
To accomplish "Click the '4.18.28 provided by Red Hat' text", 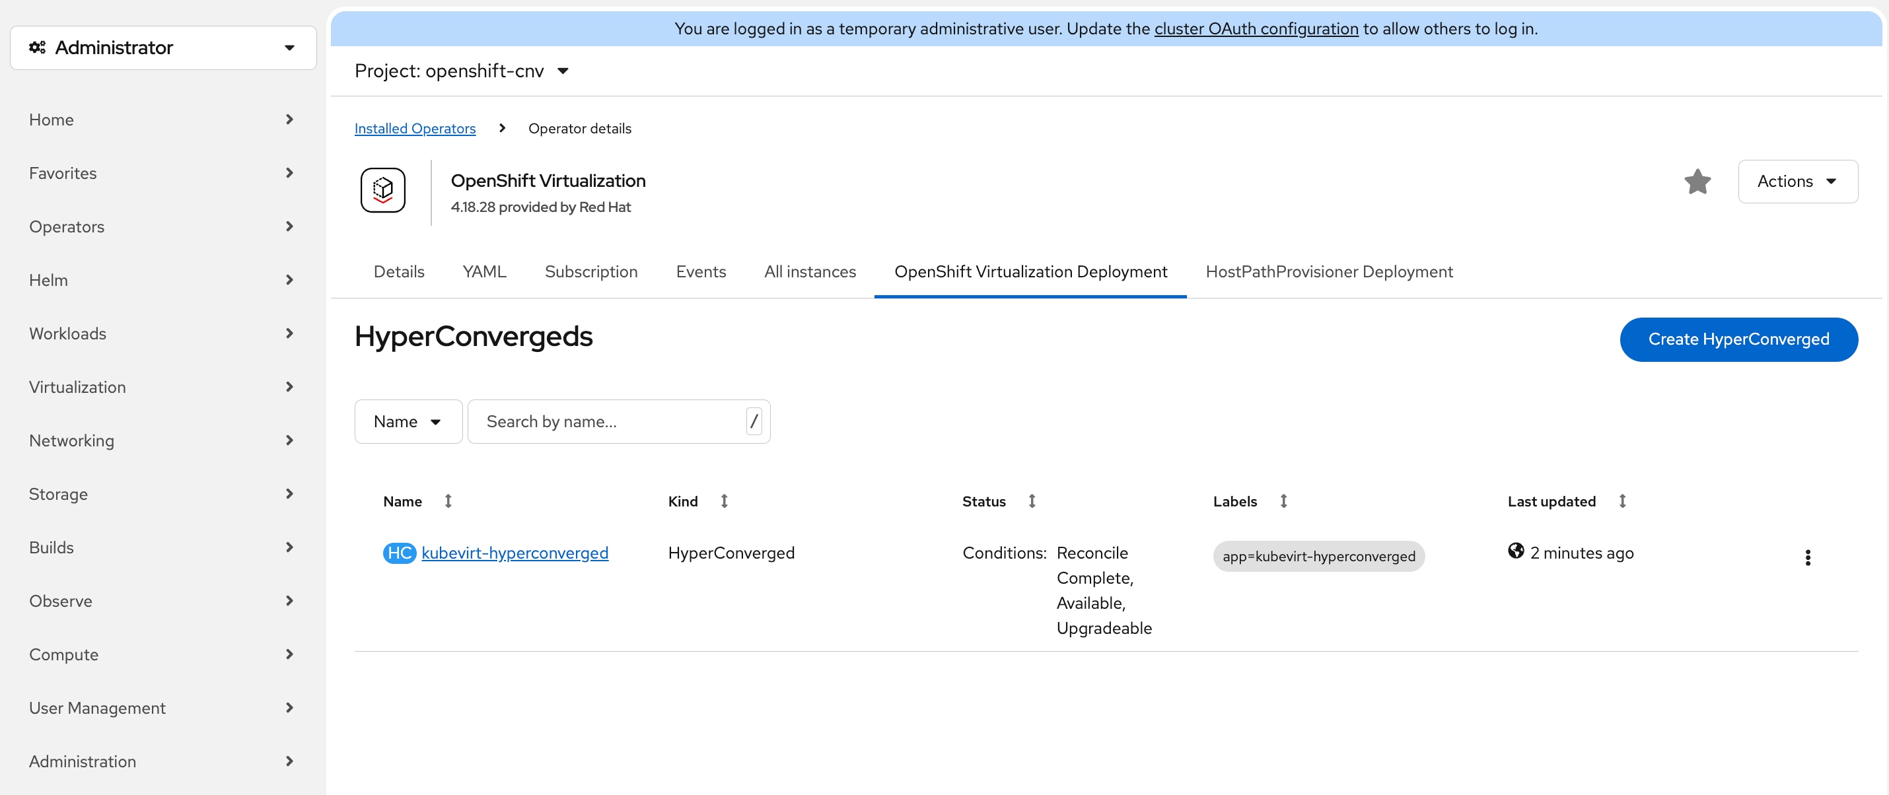I will pyautogui.click(x=540, y=207).
